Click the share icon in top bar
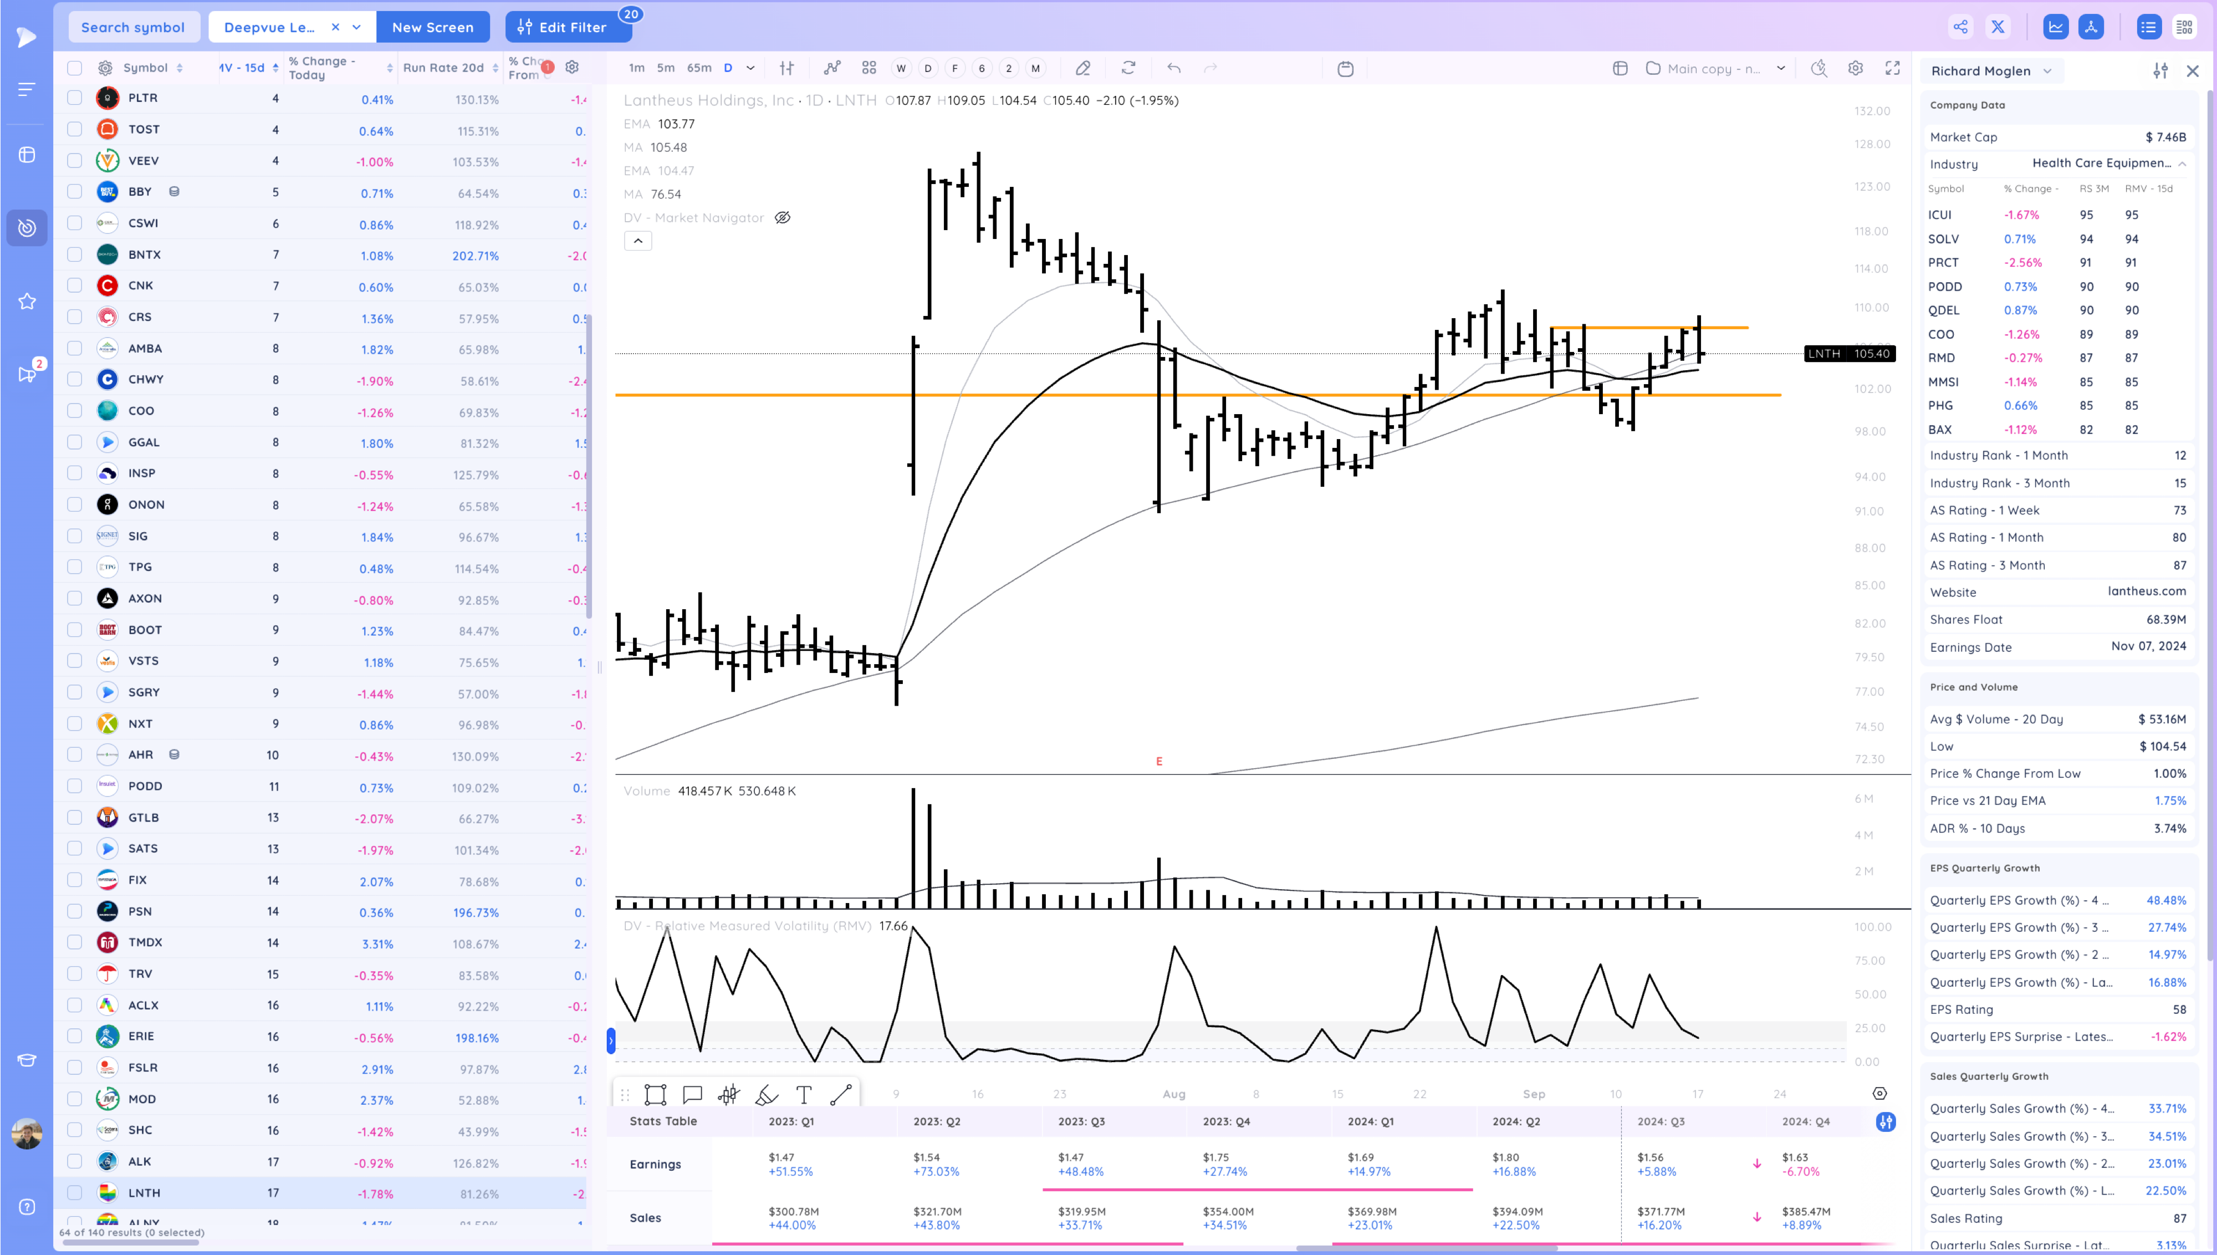Screen dimensions: 2217x1255 (x=1960, y=27)
